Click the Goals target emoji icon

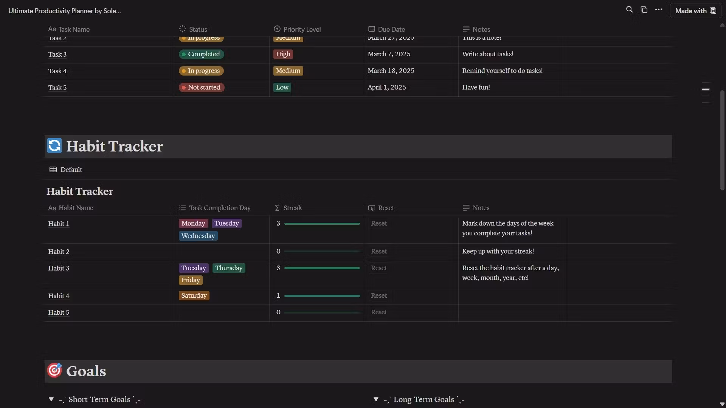coord(54,371)
